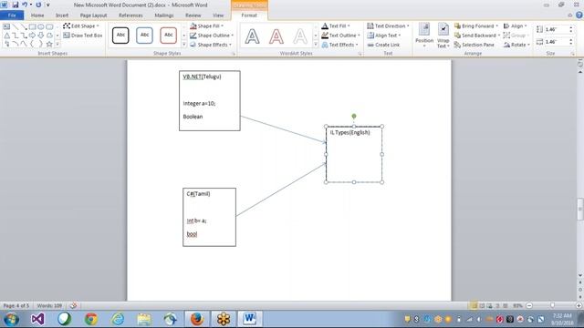Screen dimensions: 584x328
Task: Open Align Text dropdown
Action: 383,36
